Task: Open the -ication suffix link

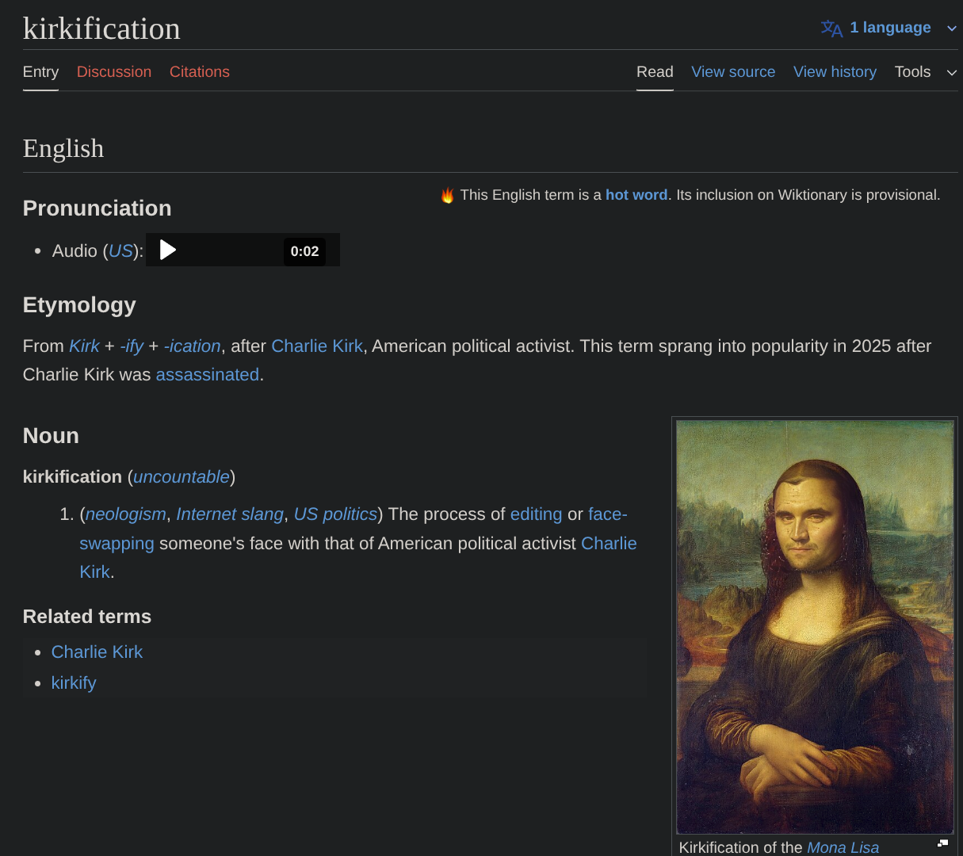Action: click(x=192, y=346)
